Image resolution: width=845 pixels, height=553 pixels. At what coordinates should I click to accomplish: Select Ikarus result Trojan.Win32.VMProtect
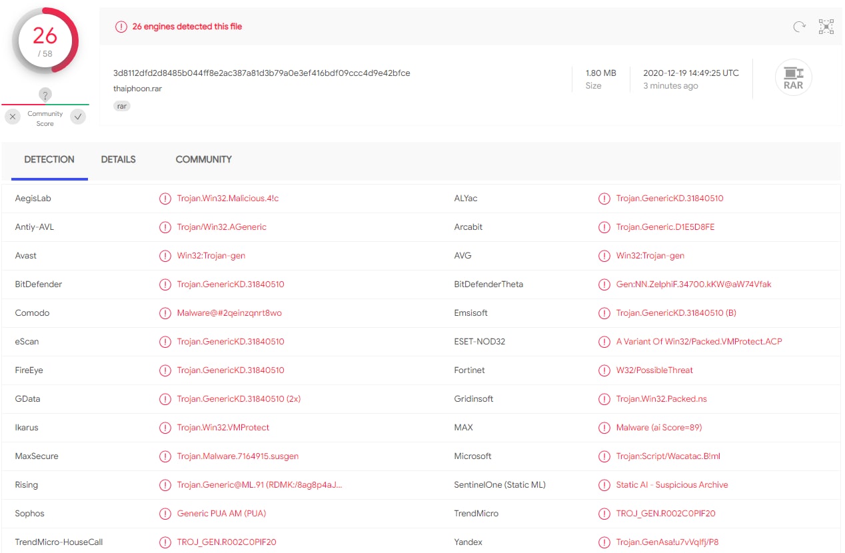coord(223,428)
